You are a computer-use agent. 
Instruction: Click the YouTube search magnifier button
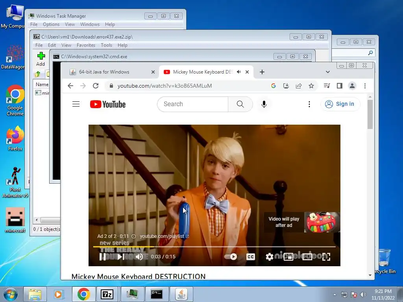(240, 104)
